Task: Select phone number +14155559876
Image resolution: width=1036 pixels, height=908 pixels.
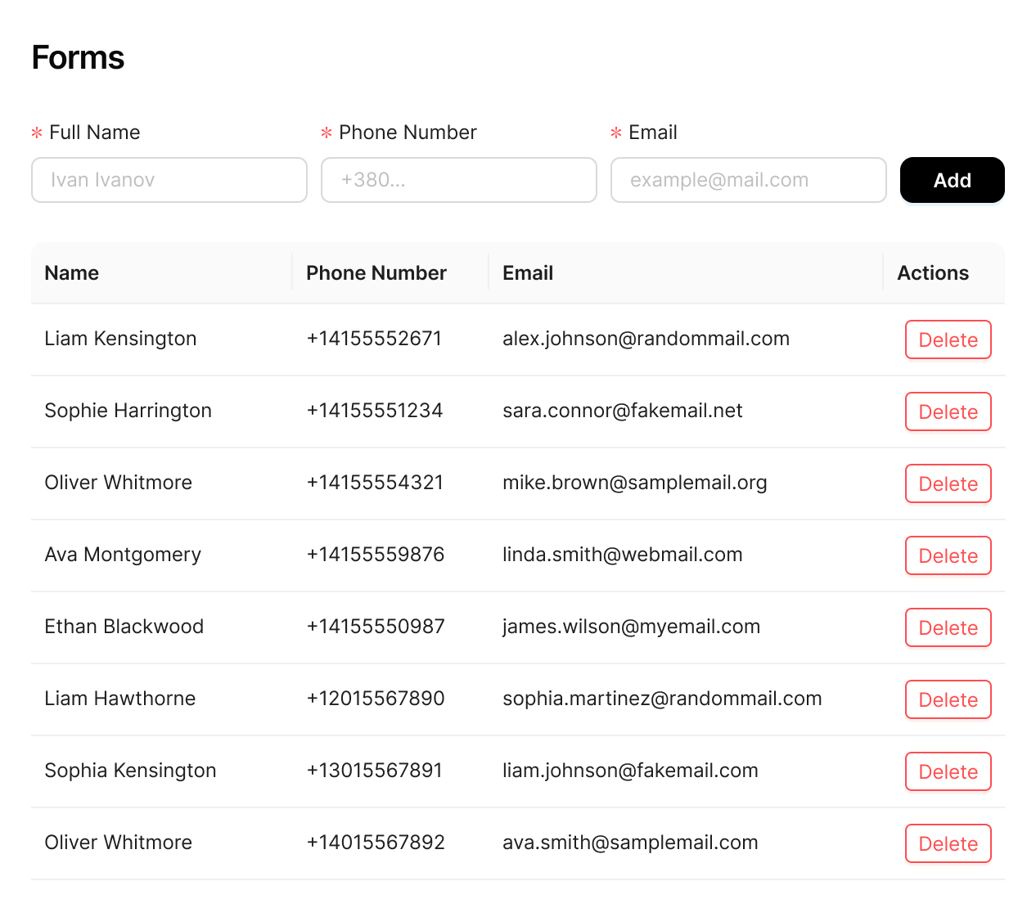Action: point(375,555)
